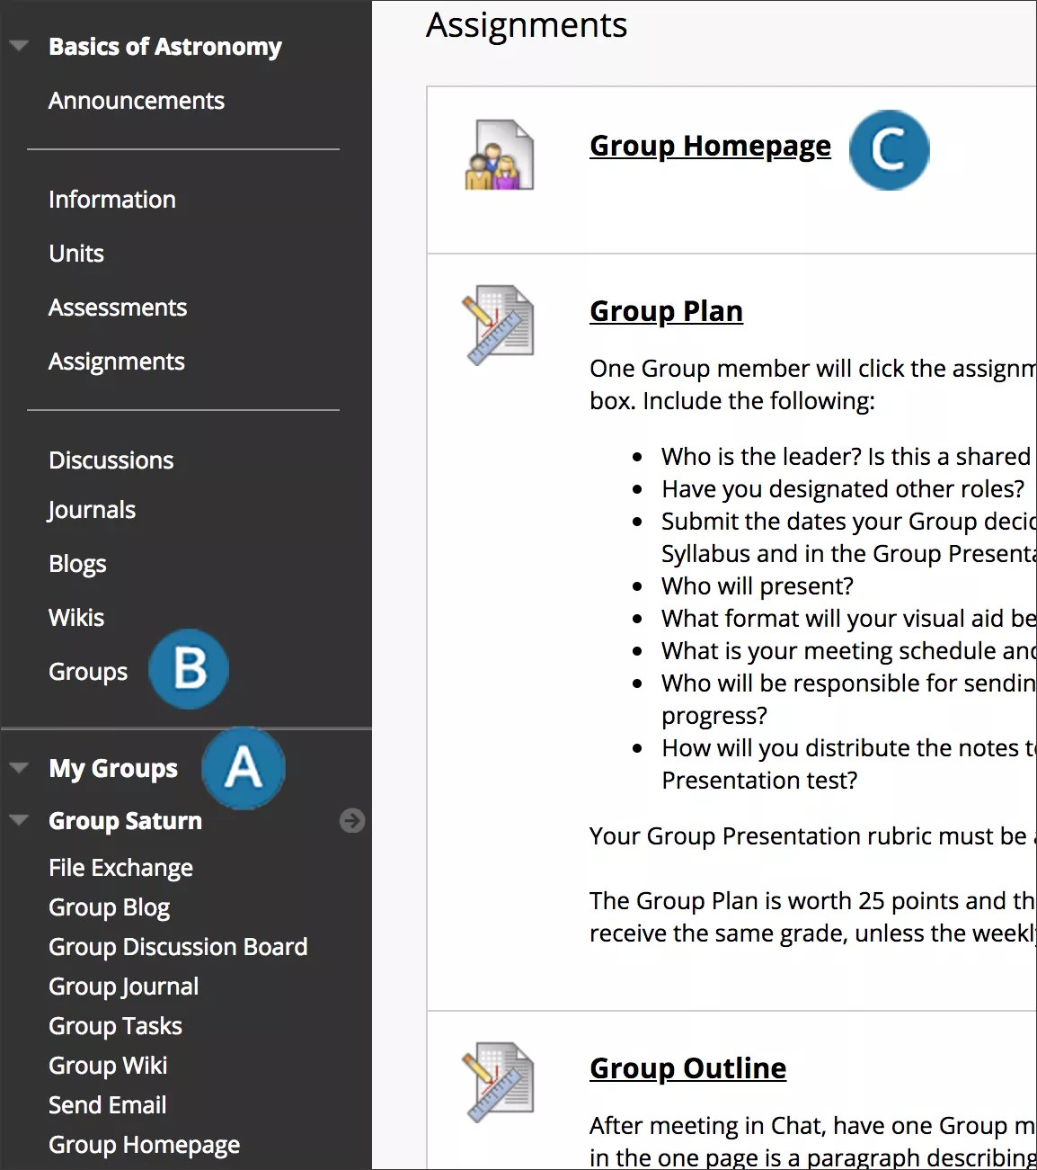Open the Group Wiki page
Viewport: 1037px width, 1170px height.
click(107, 1065)
